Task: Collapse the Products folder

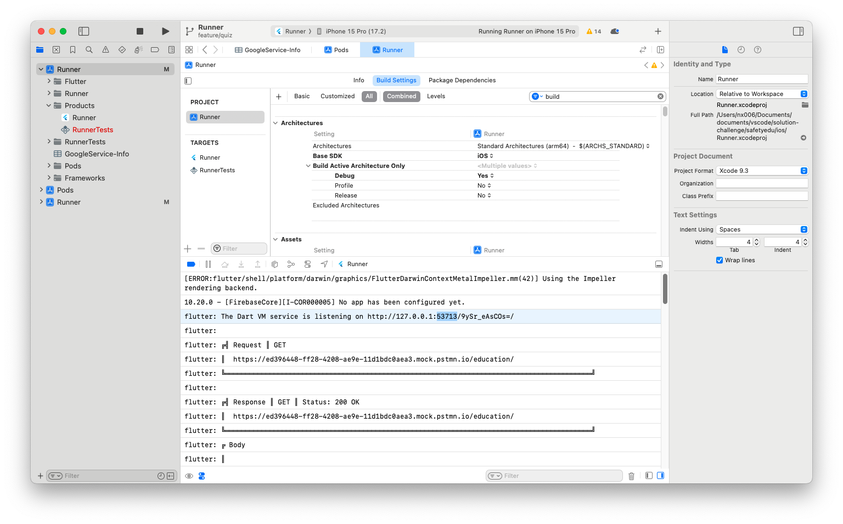Action: pos(49,105)
